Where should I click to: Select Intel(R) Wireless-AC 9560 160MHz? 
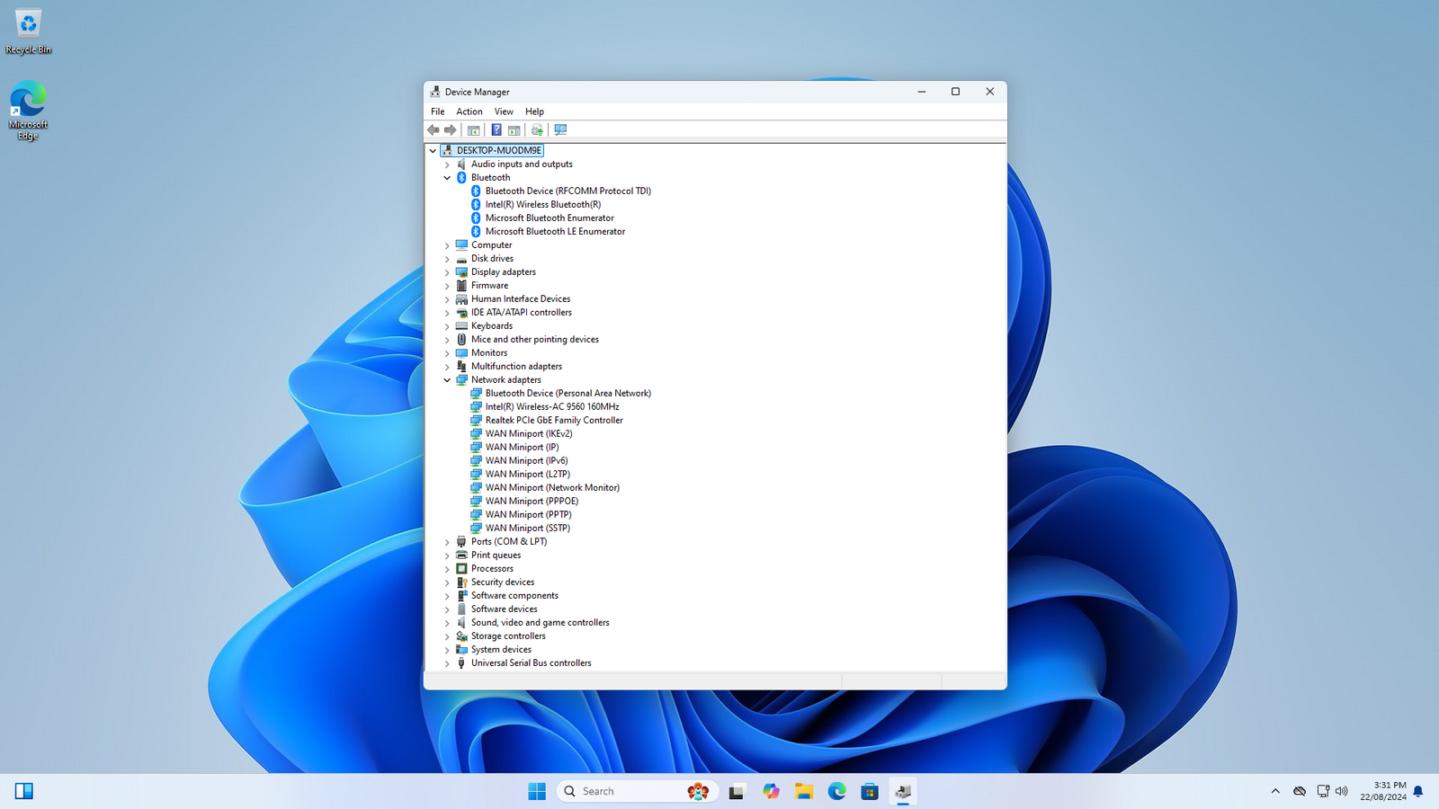[552, 406]
